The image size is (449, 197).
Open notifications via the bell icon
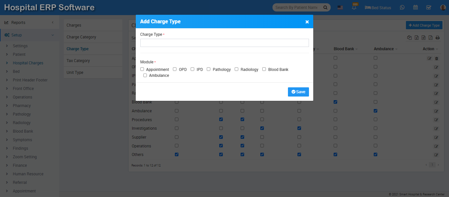pyautogui.click(x=354, y=7)
